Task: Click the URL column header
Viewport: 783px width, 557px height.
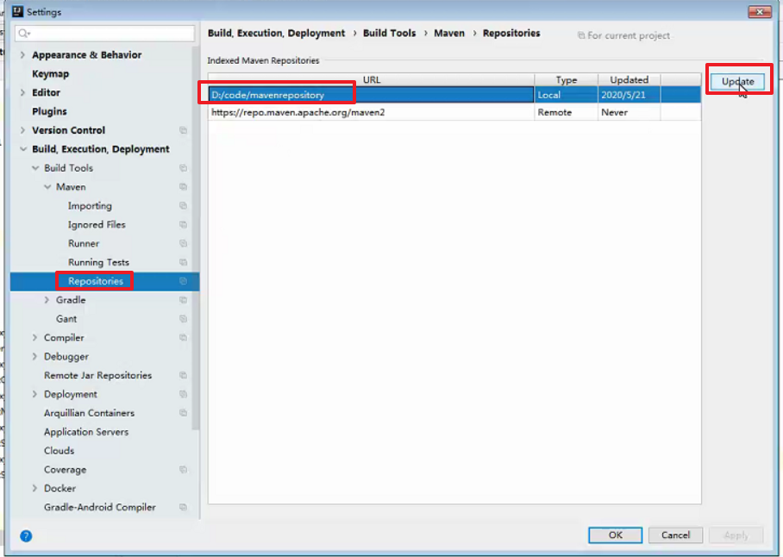Action: click(x=371, y=80)
